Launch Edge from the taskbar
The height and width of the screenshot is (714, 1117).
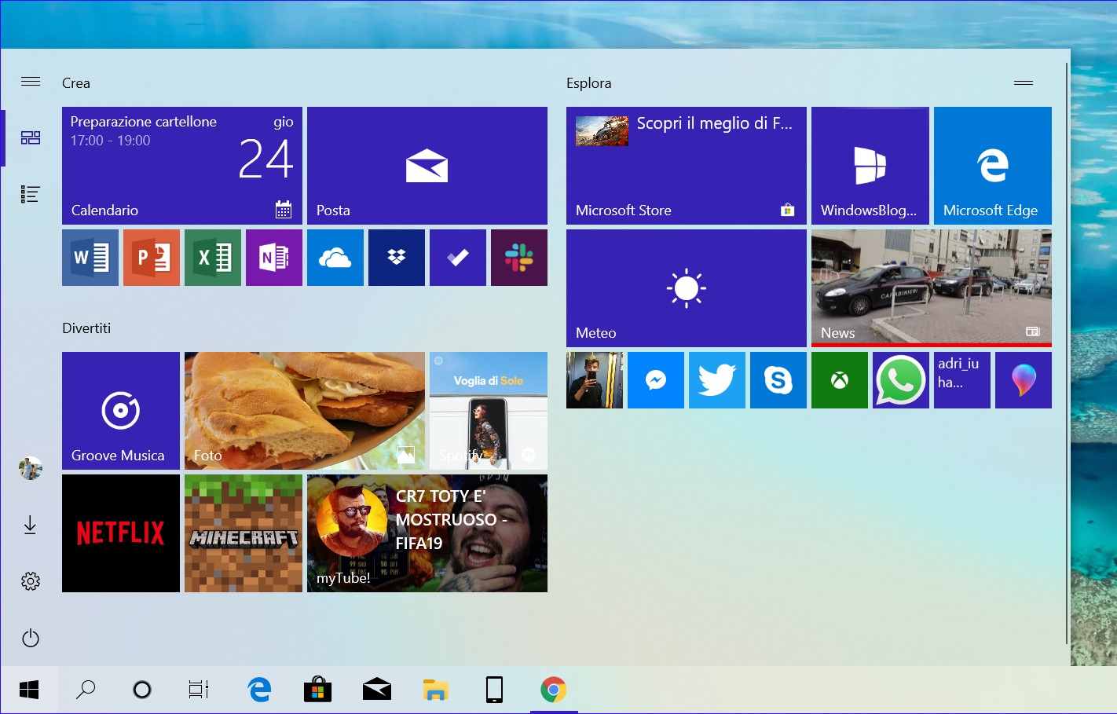(x=259, y=690)
